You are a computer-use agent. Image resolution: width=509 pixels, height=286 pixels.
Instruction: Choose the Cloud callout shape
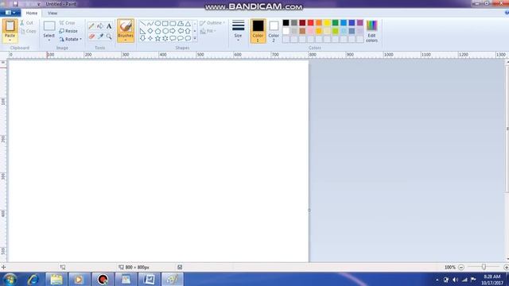pyautogui.click(x=188, y=38)
